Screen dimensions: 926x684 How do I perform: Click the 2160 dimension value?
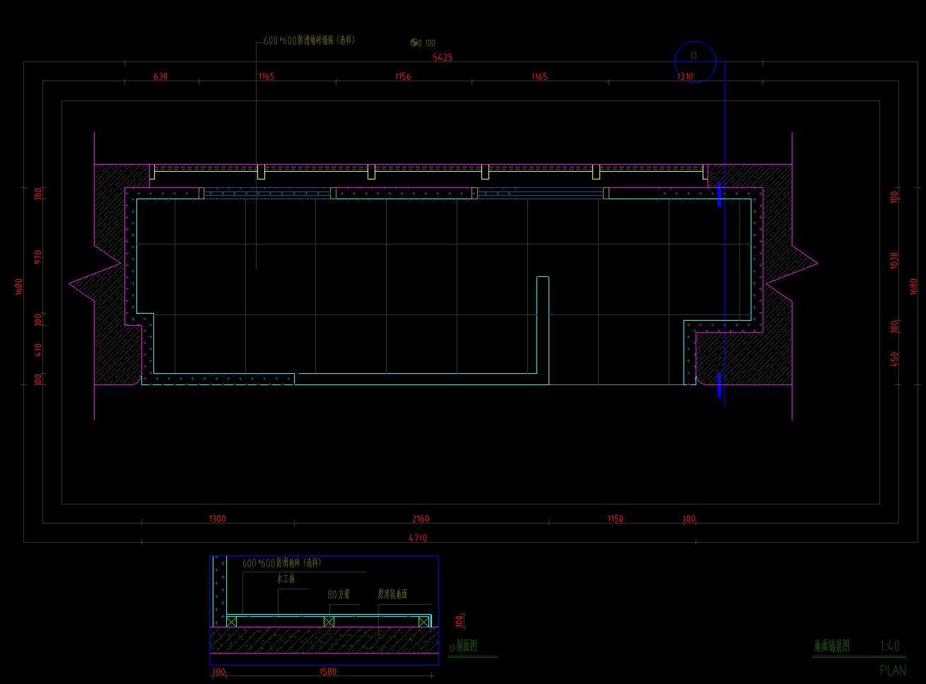420,519
